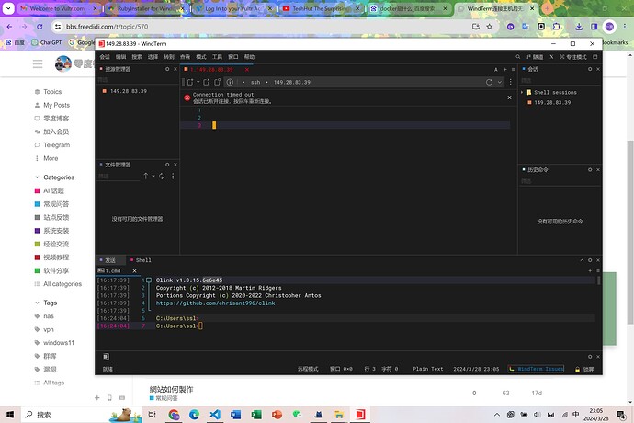Click the filter field in 文件管理器 panel
Viewport: 634px width, 423px height.
[118, 176]
